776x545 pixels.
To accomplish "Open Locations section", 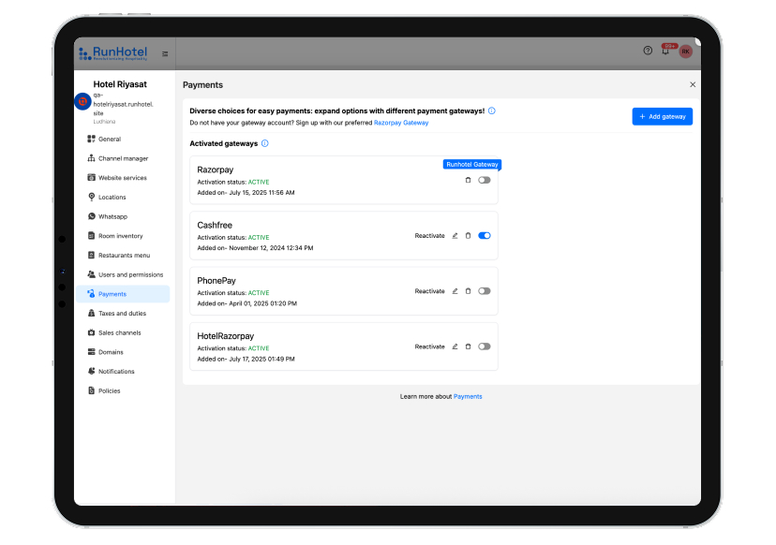I will pyautogui.click(x=123, y=197).
